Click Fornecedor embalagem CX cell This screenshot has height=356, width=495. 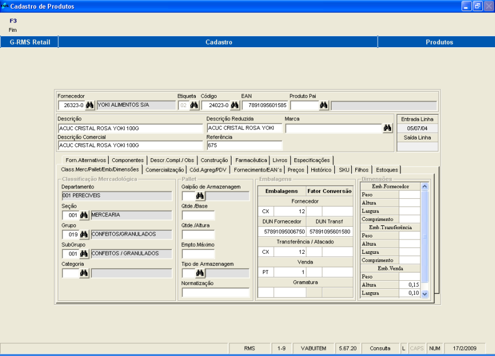click(266, 212)
